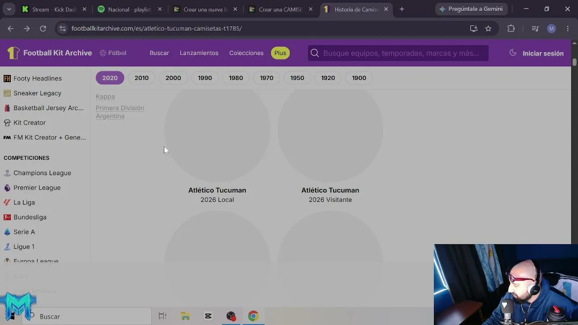Expand the Chrome tab search dropdown
This screenshot has height=325, width=578.
(x=9, y=9)
